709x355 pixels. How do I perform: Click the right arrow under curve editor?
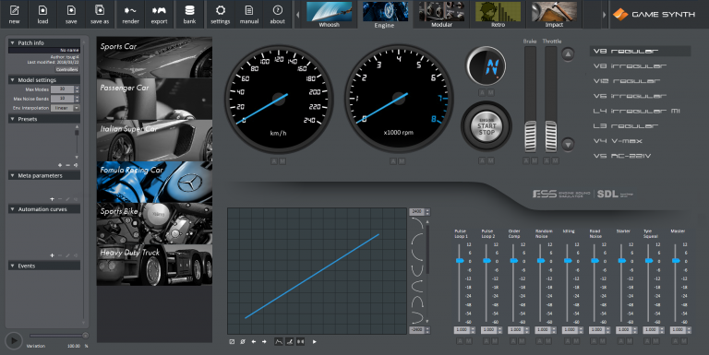265,342
